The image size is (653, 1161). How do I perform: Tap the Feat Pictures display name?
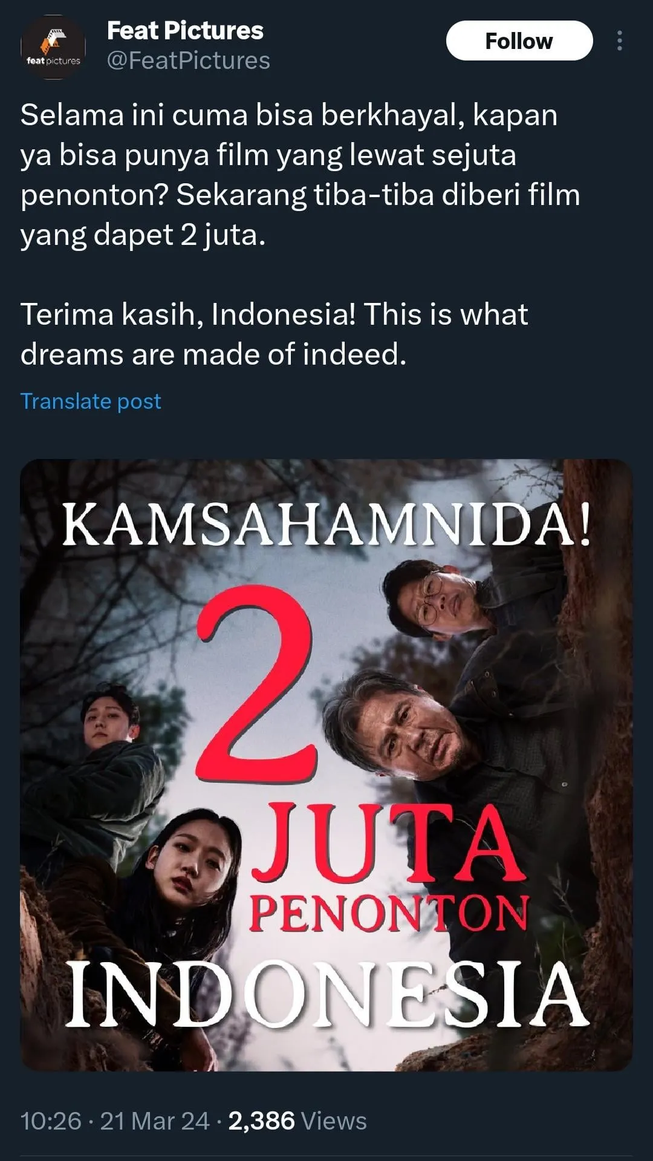coord(185,30)
